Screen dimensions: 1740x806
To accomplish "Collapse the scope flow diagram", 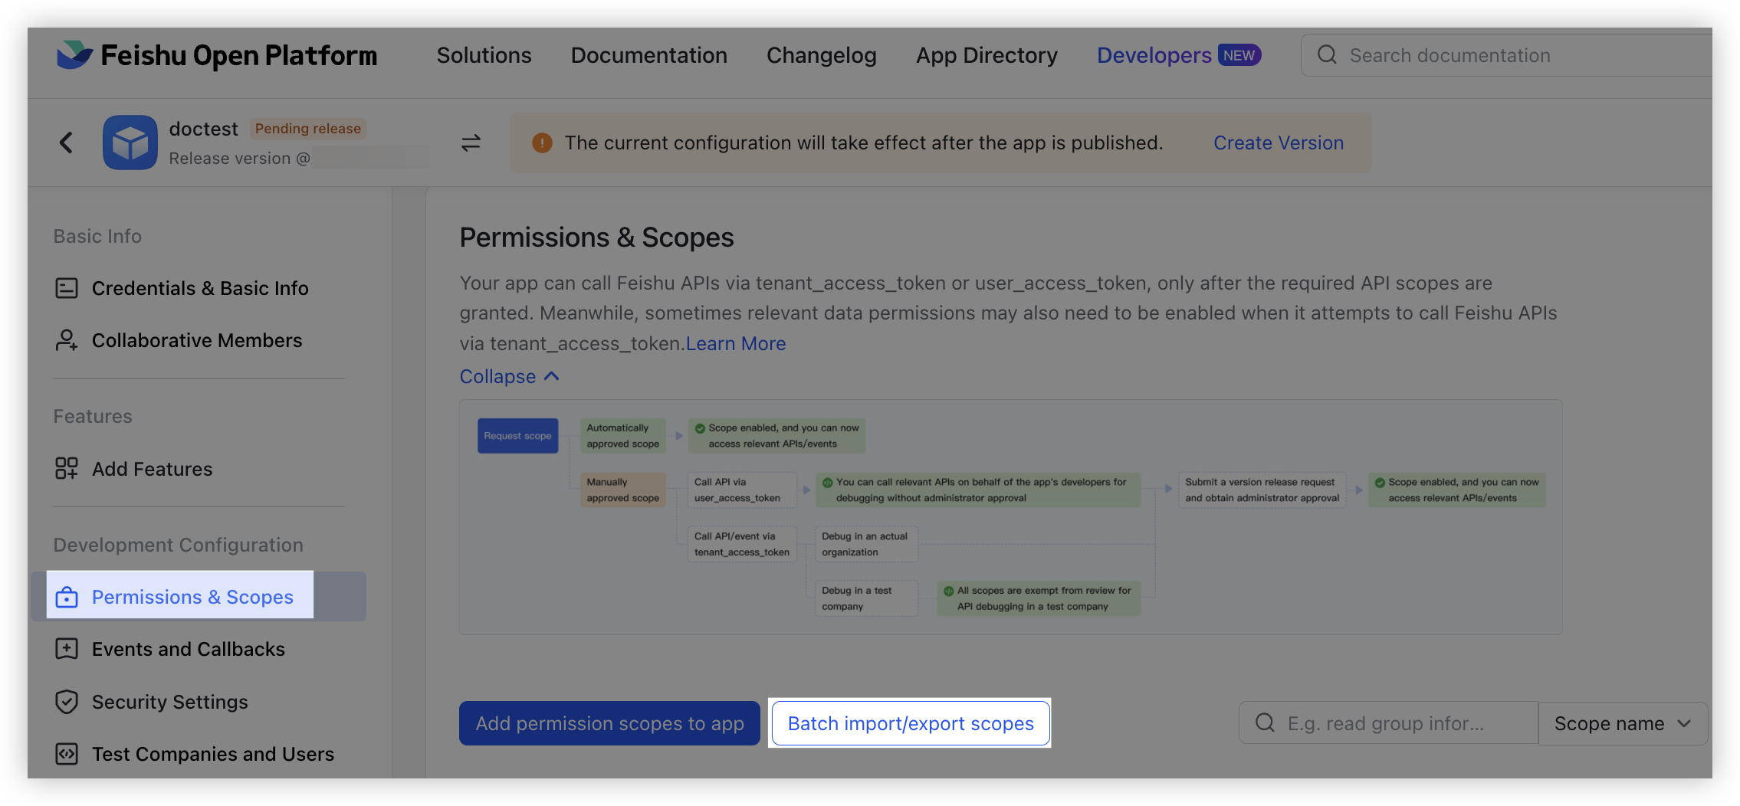I will [510, 376].
